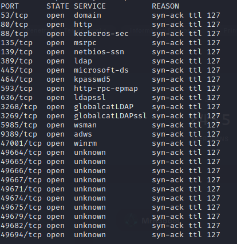Viewport: 237px width, 244px height.
Task: Click the http-rpc-epmap service text
Action: (x=106, y=89)
